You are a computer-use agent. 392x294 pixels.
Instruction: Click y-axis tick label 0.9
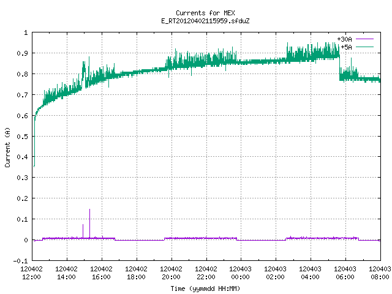coord(22,53)
